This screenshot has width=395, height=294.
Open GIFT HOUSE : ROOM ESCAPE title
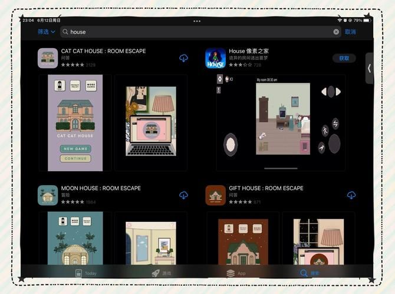coord(266,188)
